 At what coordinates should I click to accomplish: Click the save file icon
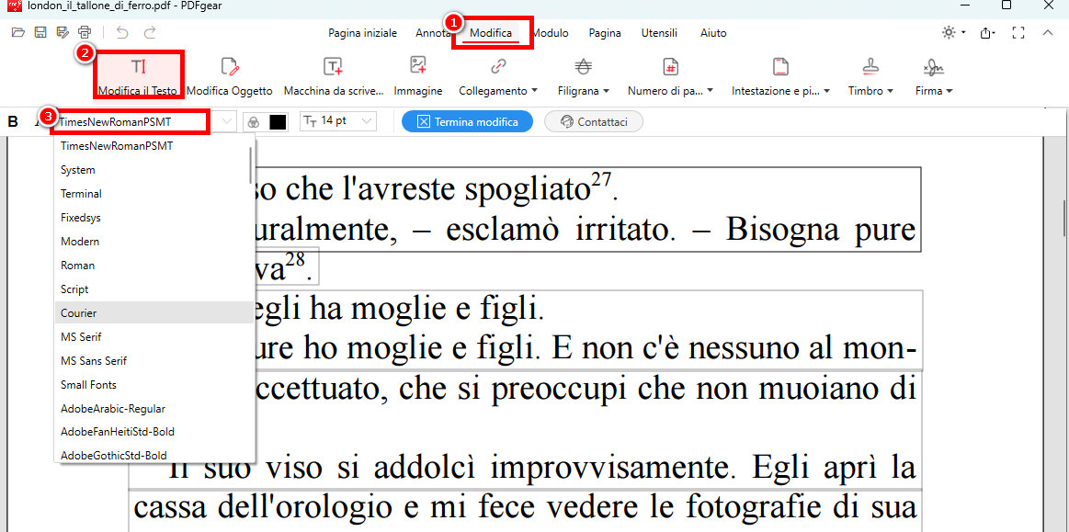tap(40, 30)
